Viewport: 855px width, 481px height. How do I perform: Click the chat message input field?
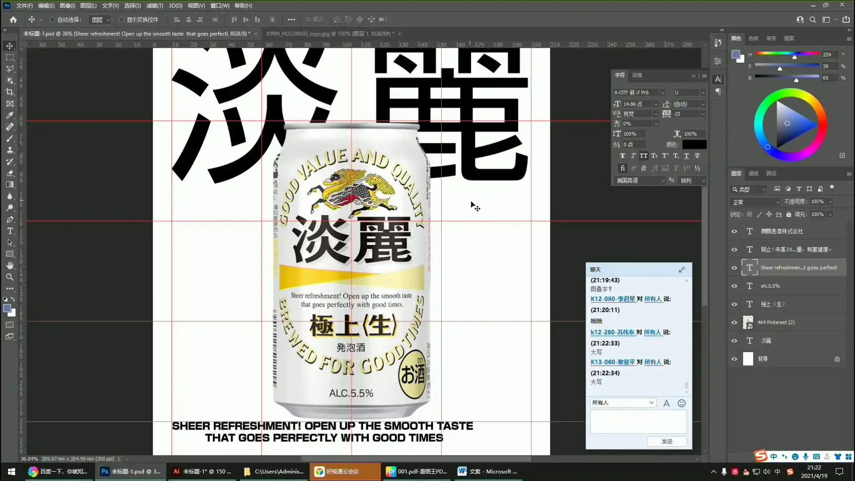pos(638,421)
